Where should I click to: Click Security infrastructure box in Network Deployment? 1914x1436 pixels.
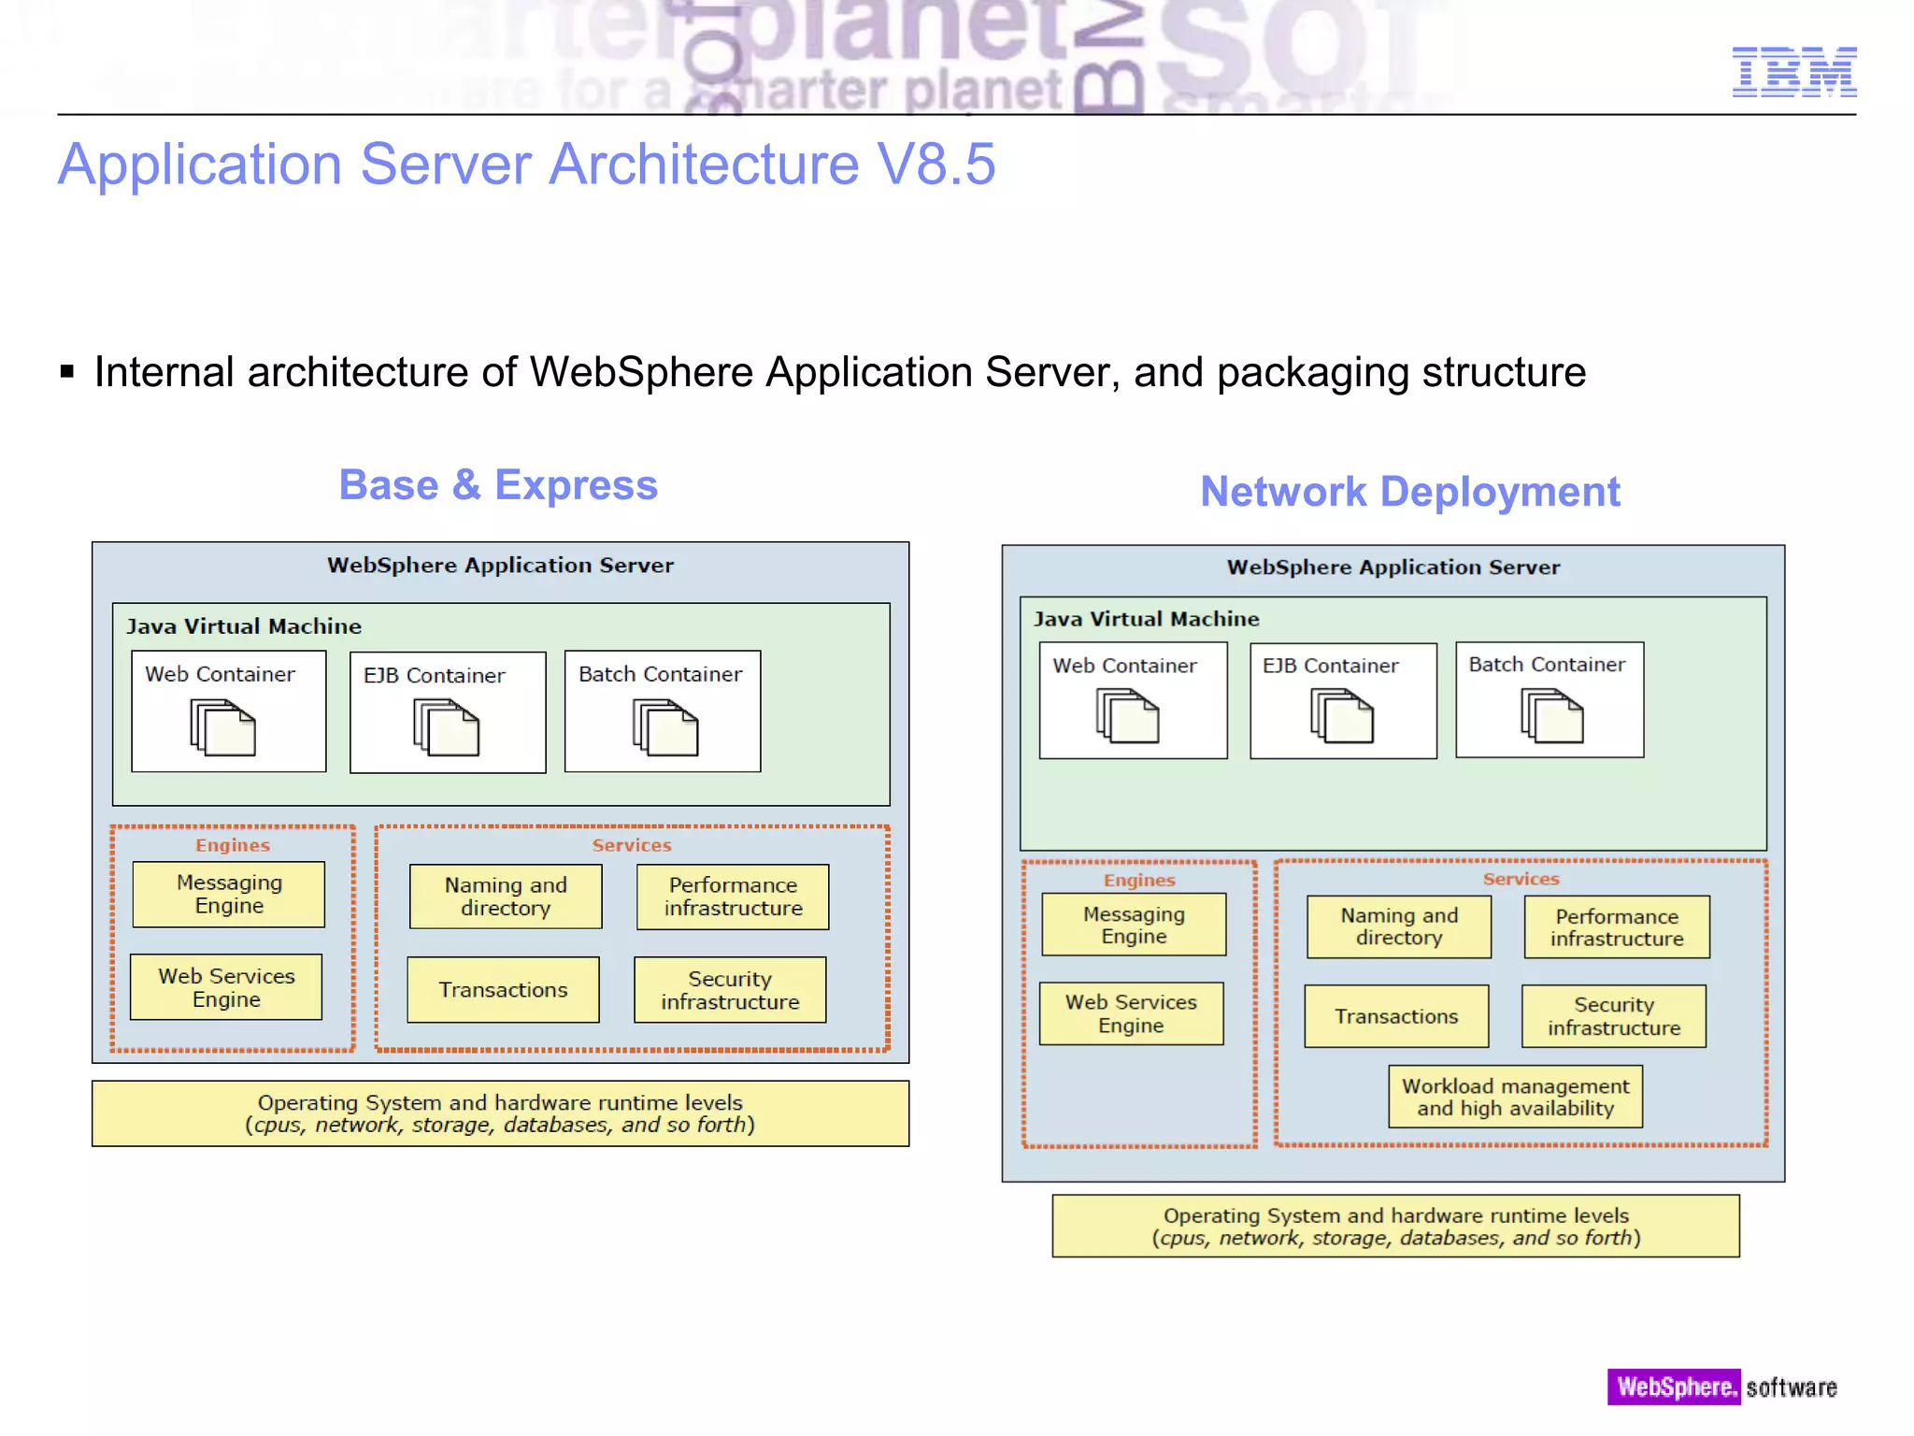pos(1613,1016)
